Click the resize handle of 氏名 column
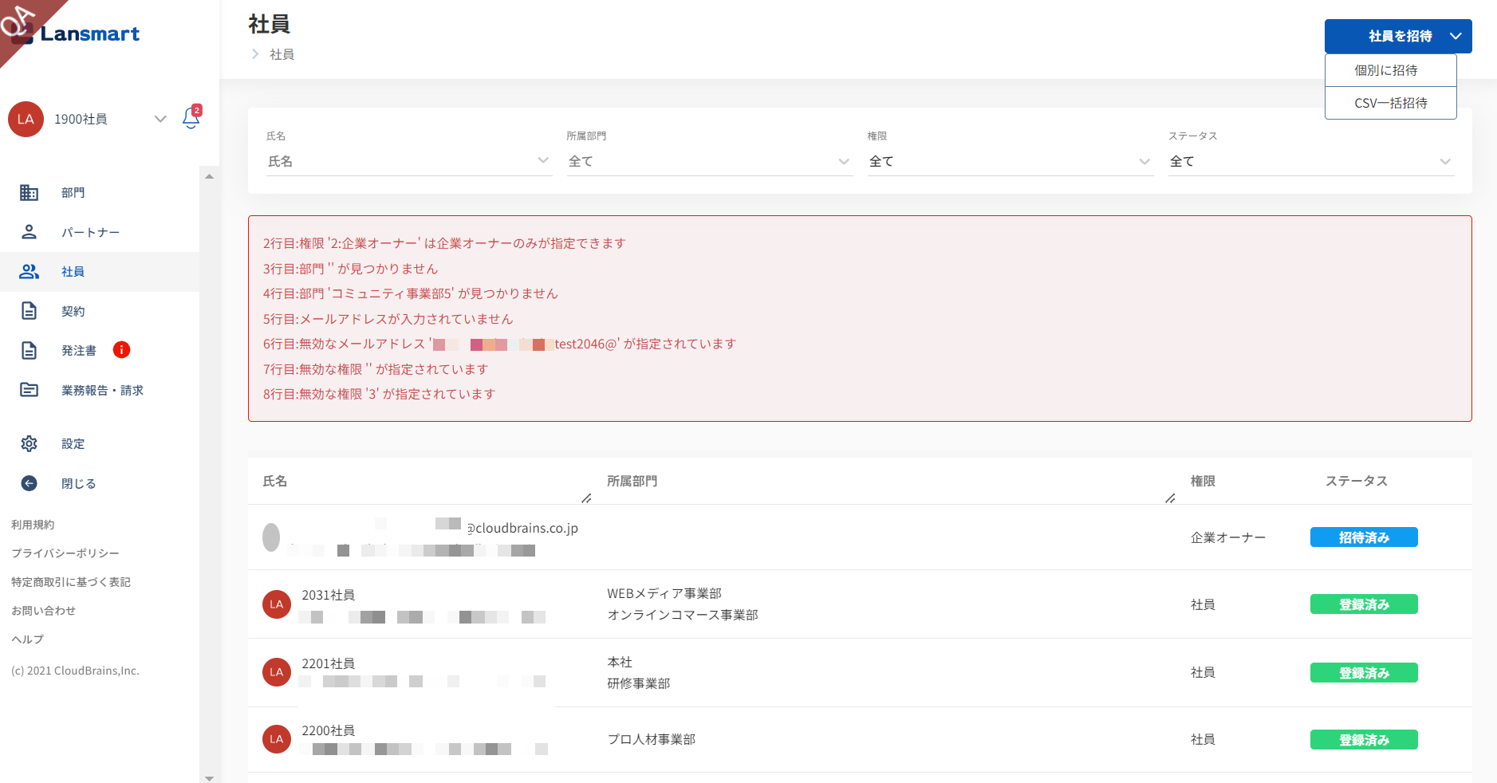1497x783 pixels. click(586, 498)
